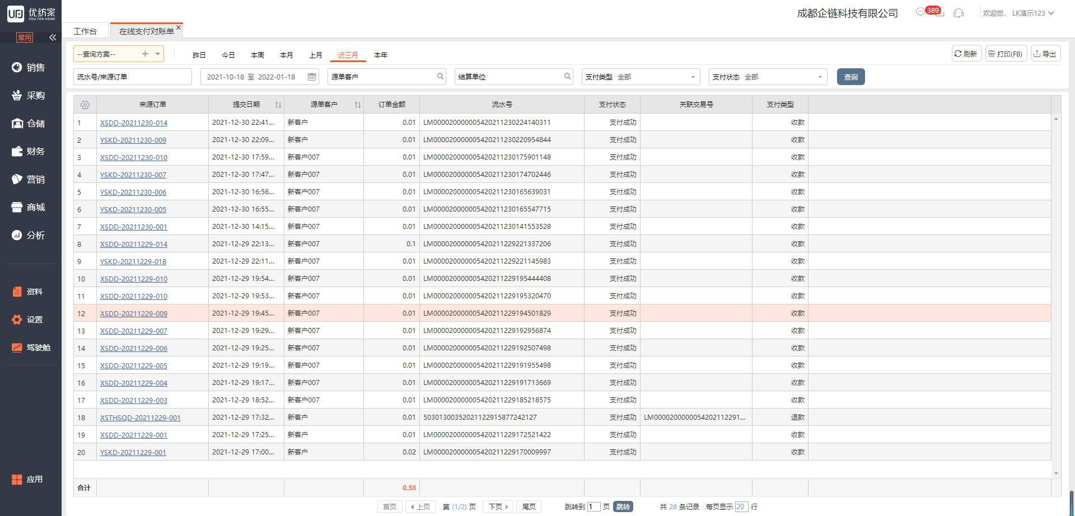Click the search icon in 结算单位 field
Screen dimensions: 1075x516
(x=567, y=77)
